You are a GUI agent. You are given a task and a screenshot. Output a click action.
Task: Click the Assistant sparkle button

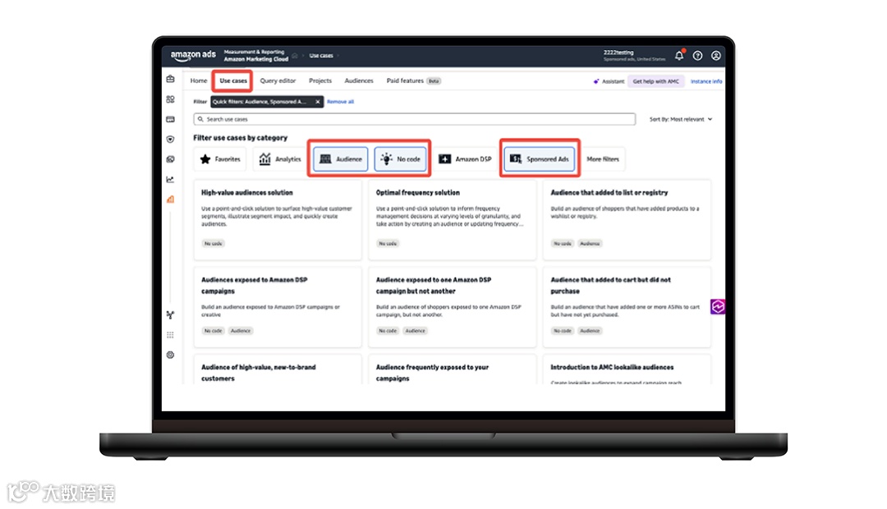tap(609, 81)
